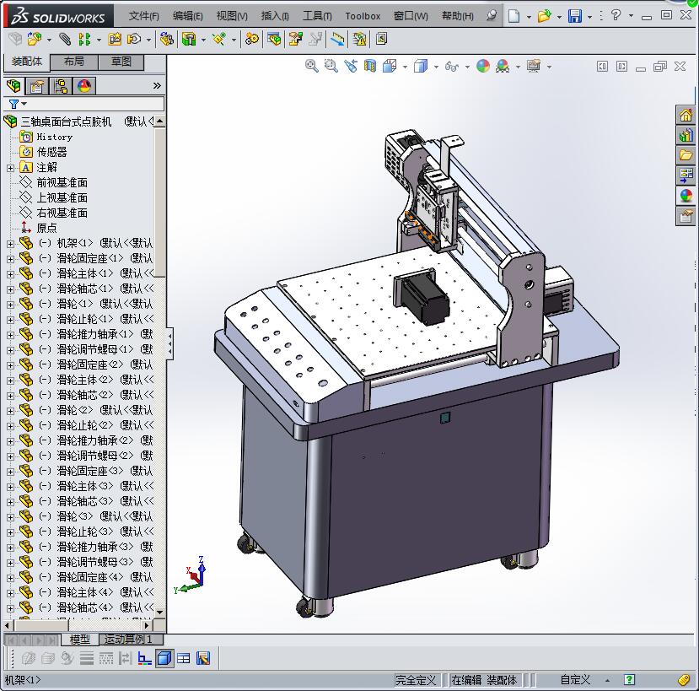
Task: Expand the 机架<1> component node
Action: (11, 244)
